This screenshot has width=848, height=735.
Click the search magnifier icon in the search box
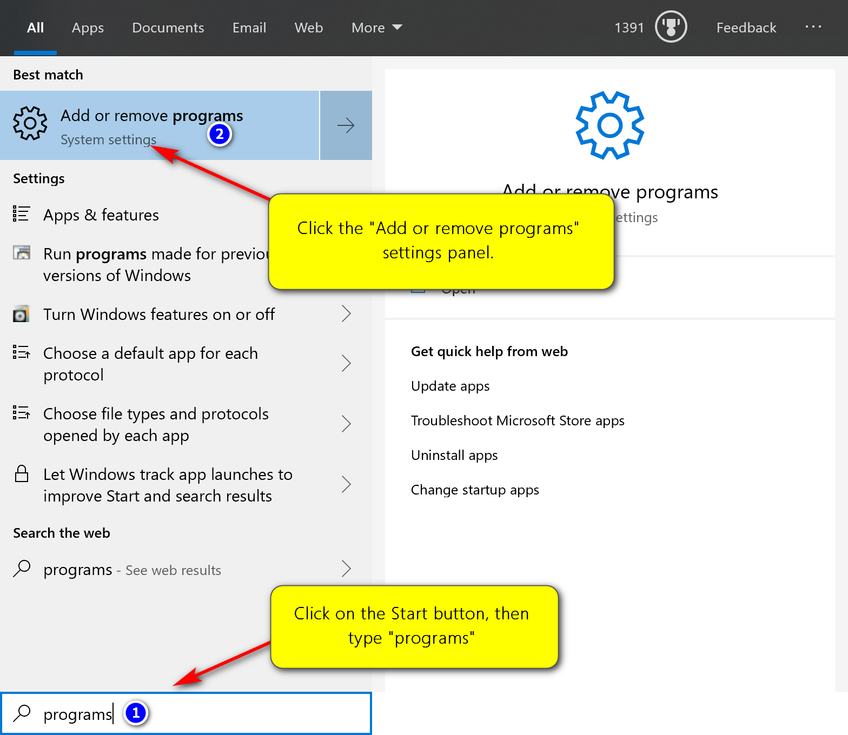pos(22,713)
